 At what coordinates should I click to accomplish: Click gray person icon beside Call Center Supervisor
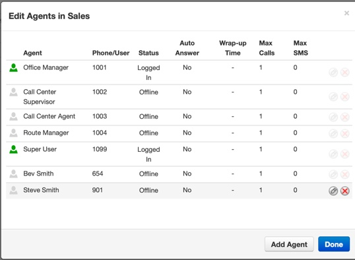[x=13, y=92]
